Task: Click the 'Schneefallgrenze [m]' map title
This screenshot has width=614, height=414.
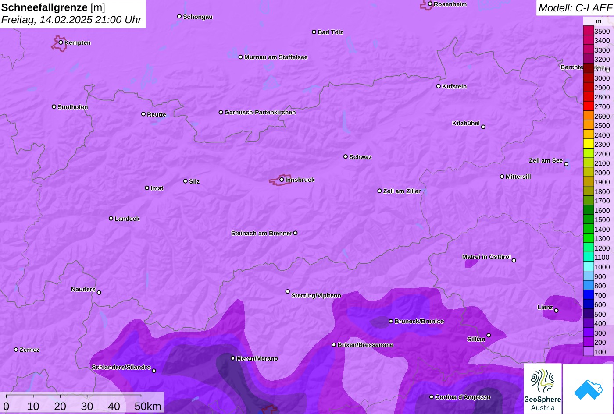Action: pyautogui.click(x=53, y=7)
